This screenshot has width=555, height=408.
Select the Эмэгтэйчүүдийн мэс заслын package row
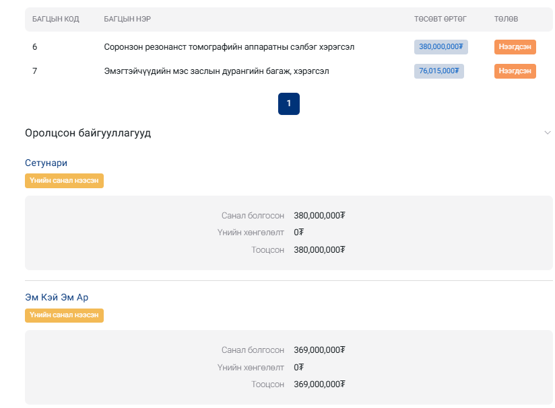click(x=216, y=71)
